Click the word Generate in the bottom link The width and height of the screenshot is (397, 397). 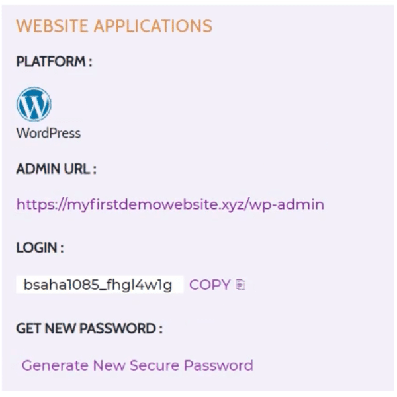(55, 365)
